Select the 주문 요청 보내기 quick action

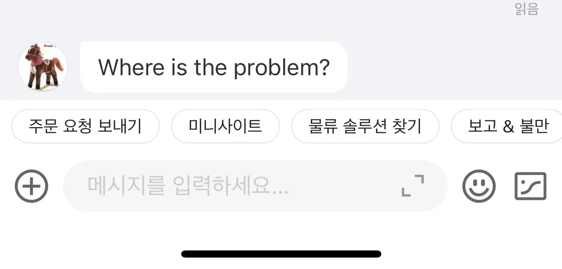point(85,126)
